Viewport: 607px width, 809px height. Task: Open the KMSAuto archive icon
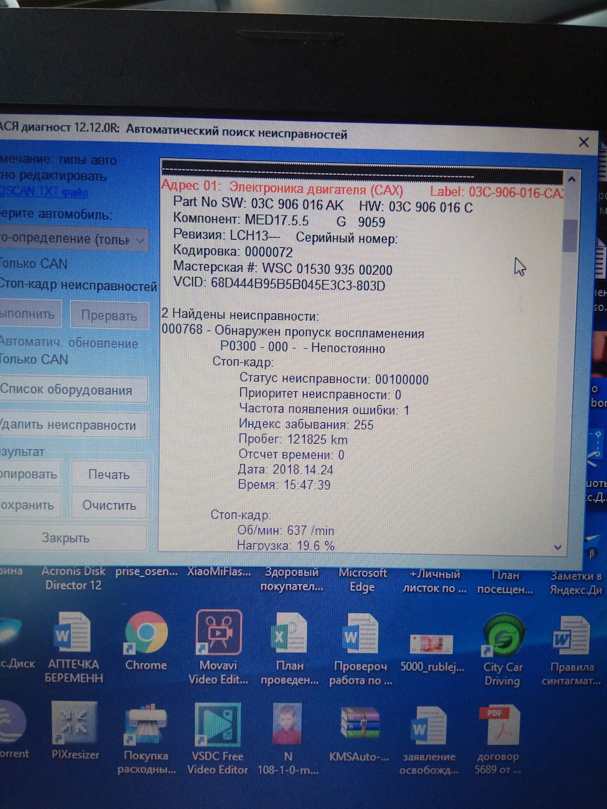click(x=360, y=734)
